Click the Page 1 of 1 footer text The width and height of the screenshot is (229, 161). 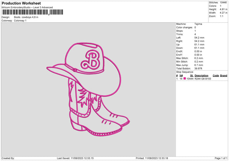click(219, 158)
